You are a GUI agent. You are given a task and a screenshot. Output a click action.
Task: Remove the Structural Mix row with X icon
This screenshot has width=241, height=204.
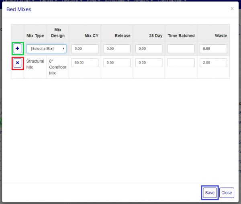[x=17, y=63]
